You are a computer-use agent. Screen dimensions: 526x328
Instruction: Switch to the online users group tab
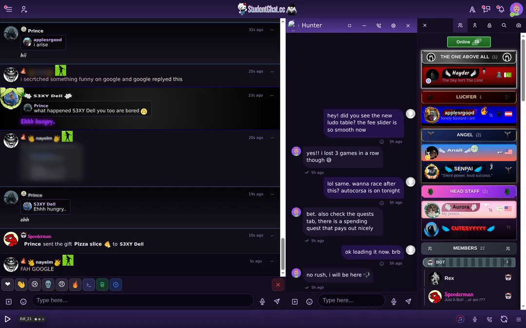(460, 25)
